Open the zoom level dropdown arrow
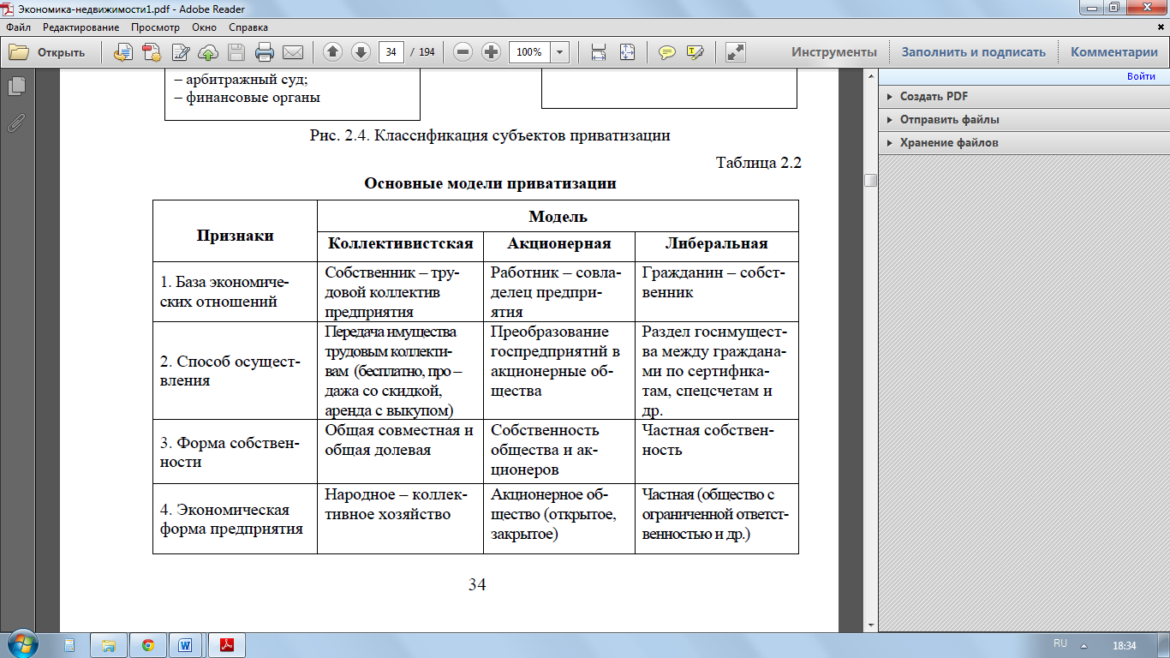Viewport: 1170px width, 658px height. [560, 52]
